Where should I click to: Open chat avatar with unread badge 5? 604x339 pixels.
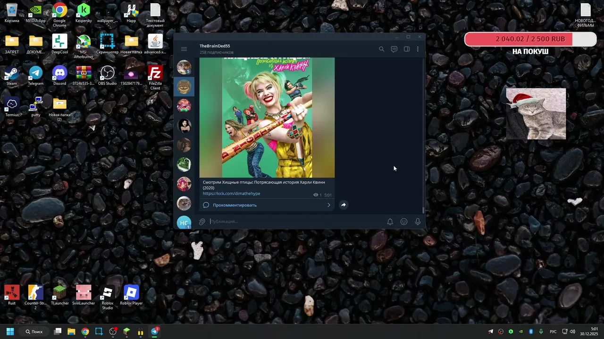point(184,67)
